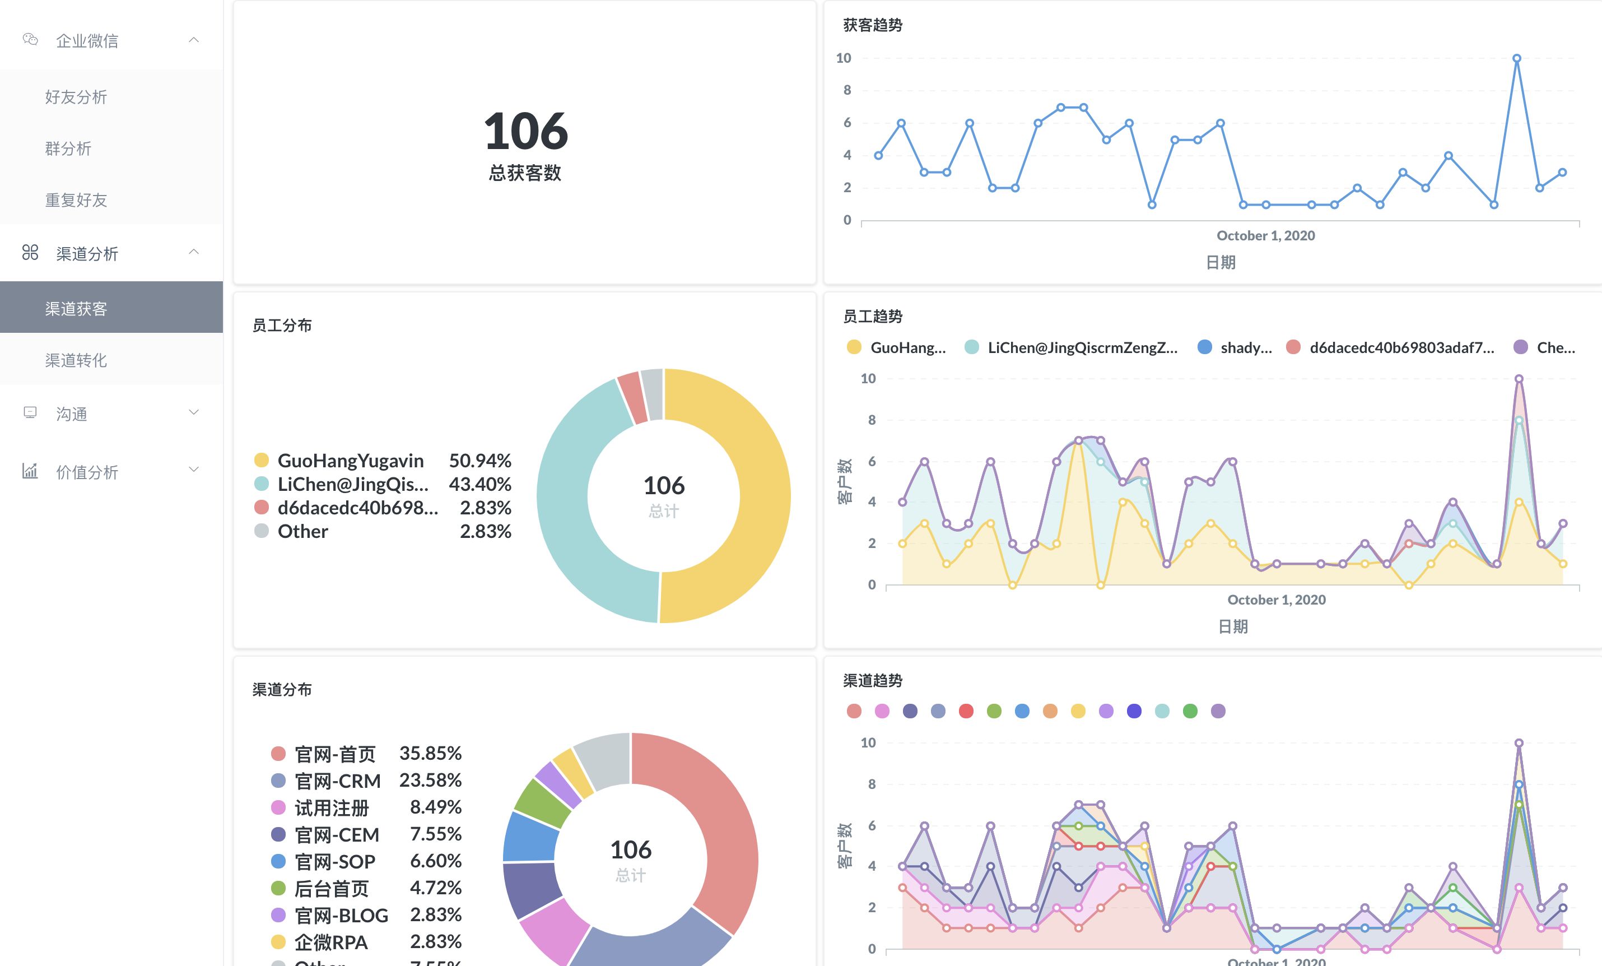Screen dimensions: 1602x966
Task: Click the first pink dot in 渠道趋势 legend
Action: click(x=854, y=711)
